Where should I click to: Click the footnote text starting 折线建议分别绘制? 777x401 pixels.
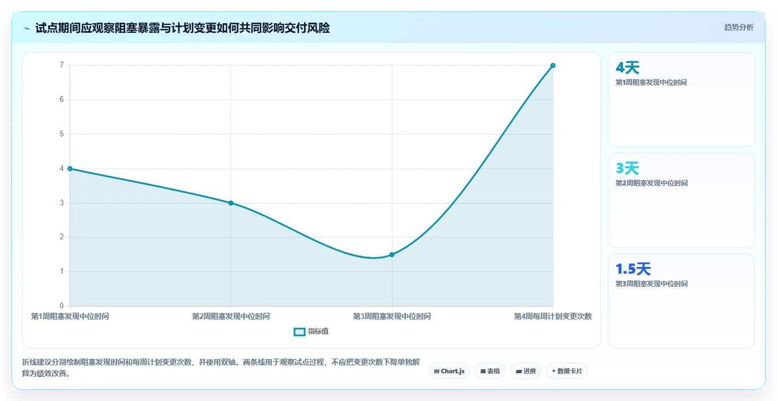[x=221, y=368]
